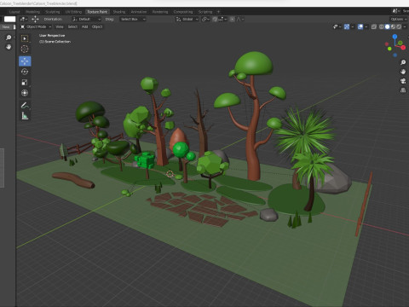The image size is (409, 307).
Task: Open the Default orientation dropdown
Action: 87,19
